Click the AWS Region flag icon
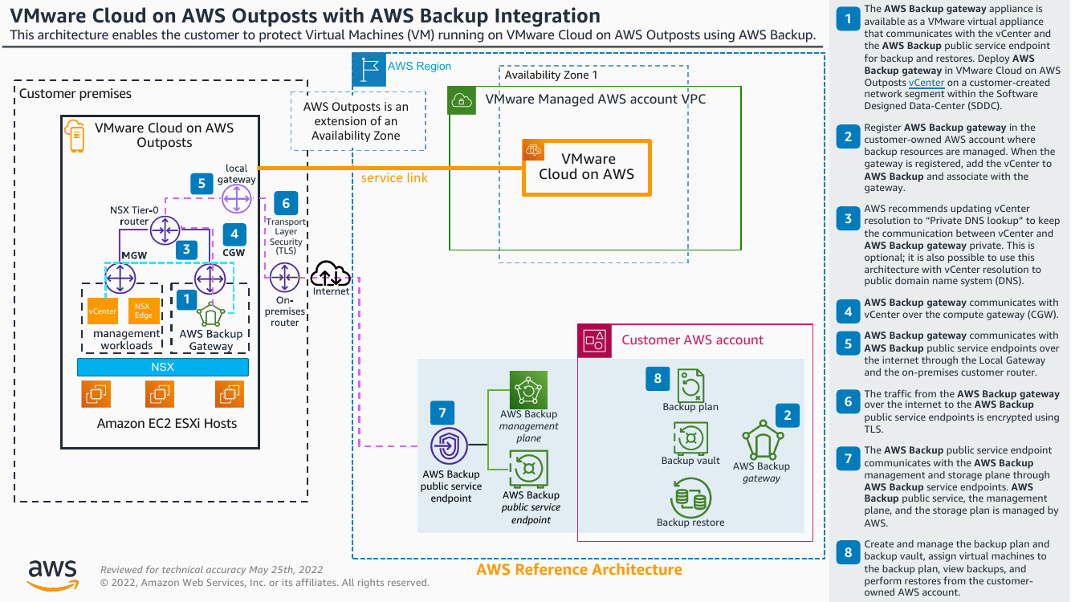 coord(369,69)
